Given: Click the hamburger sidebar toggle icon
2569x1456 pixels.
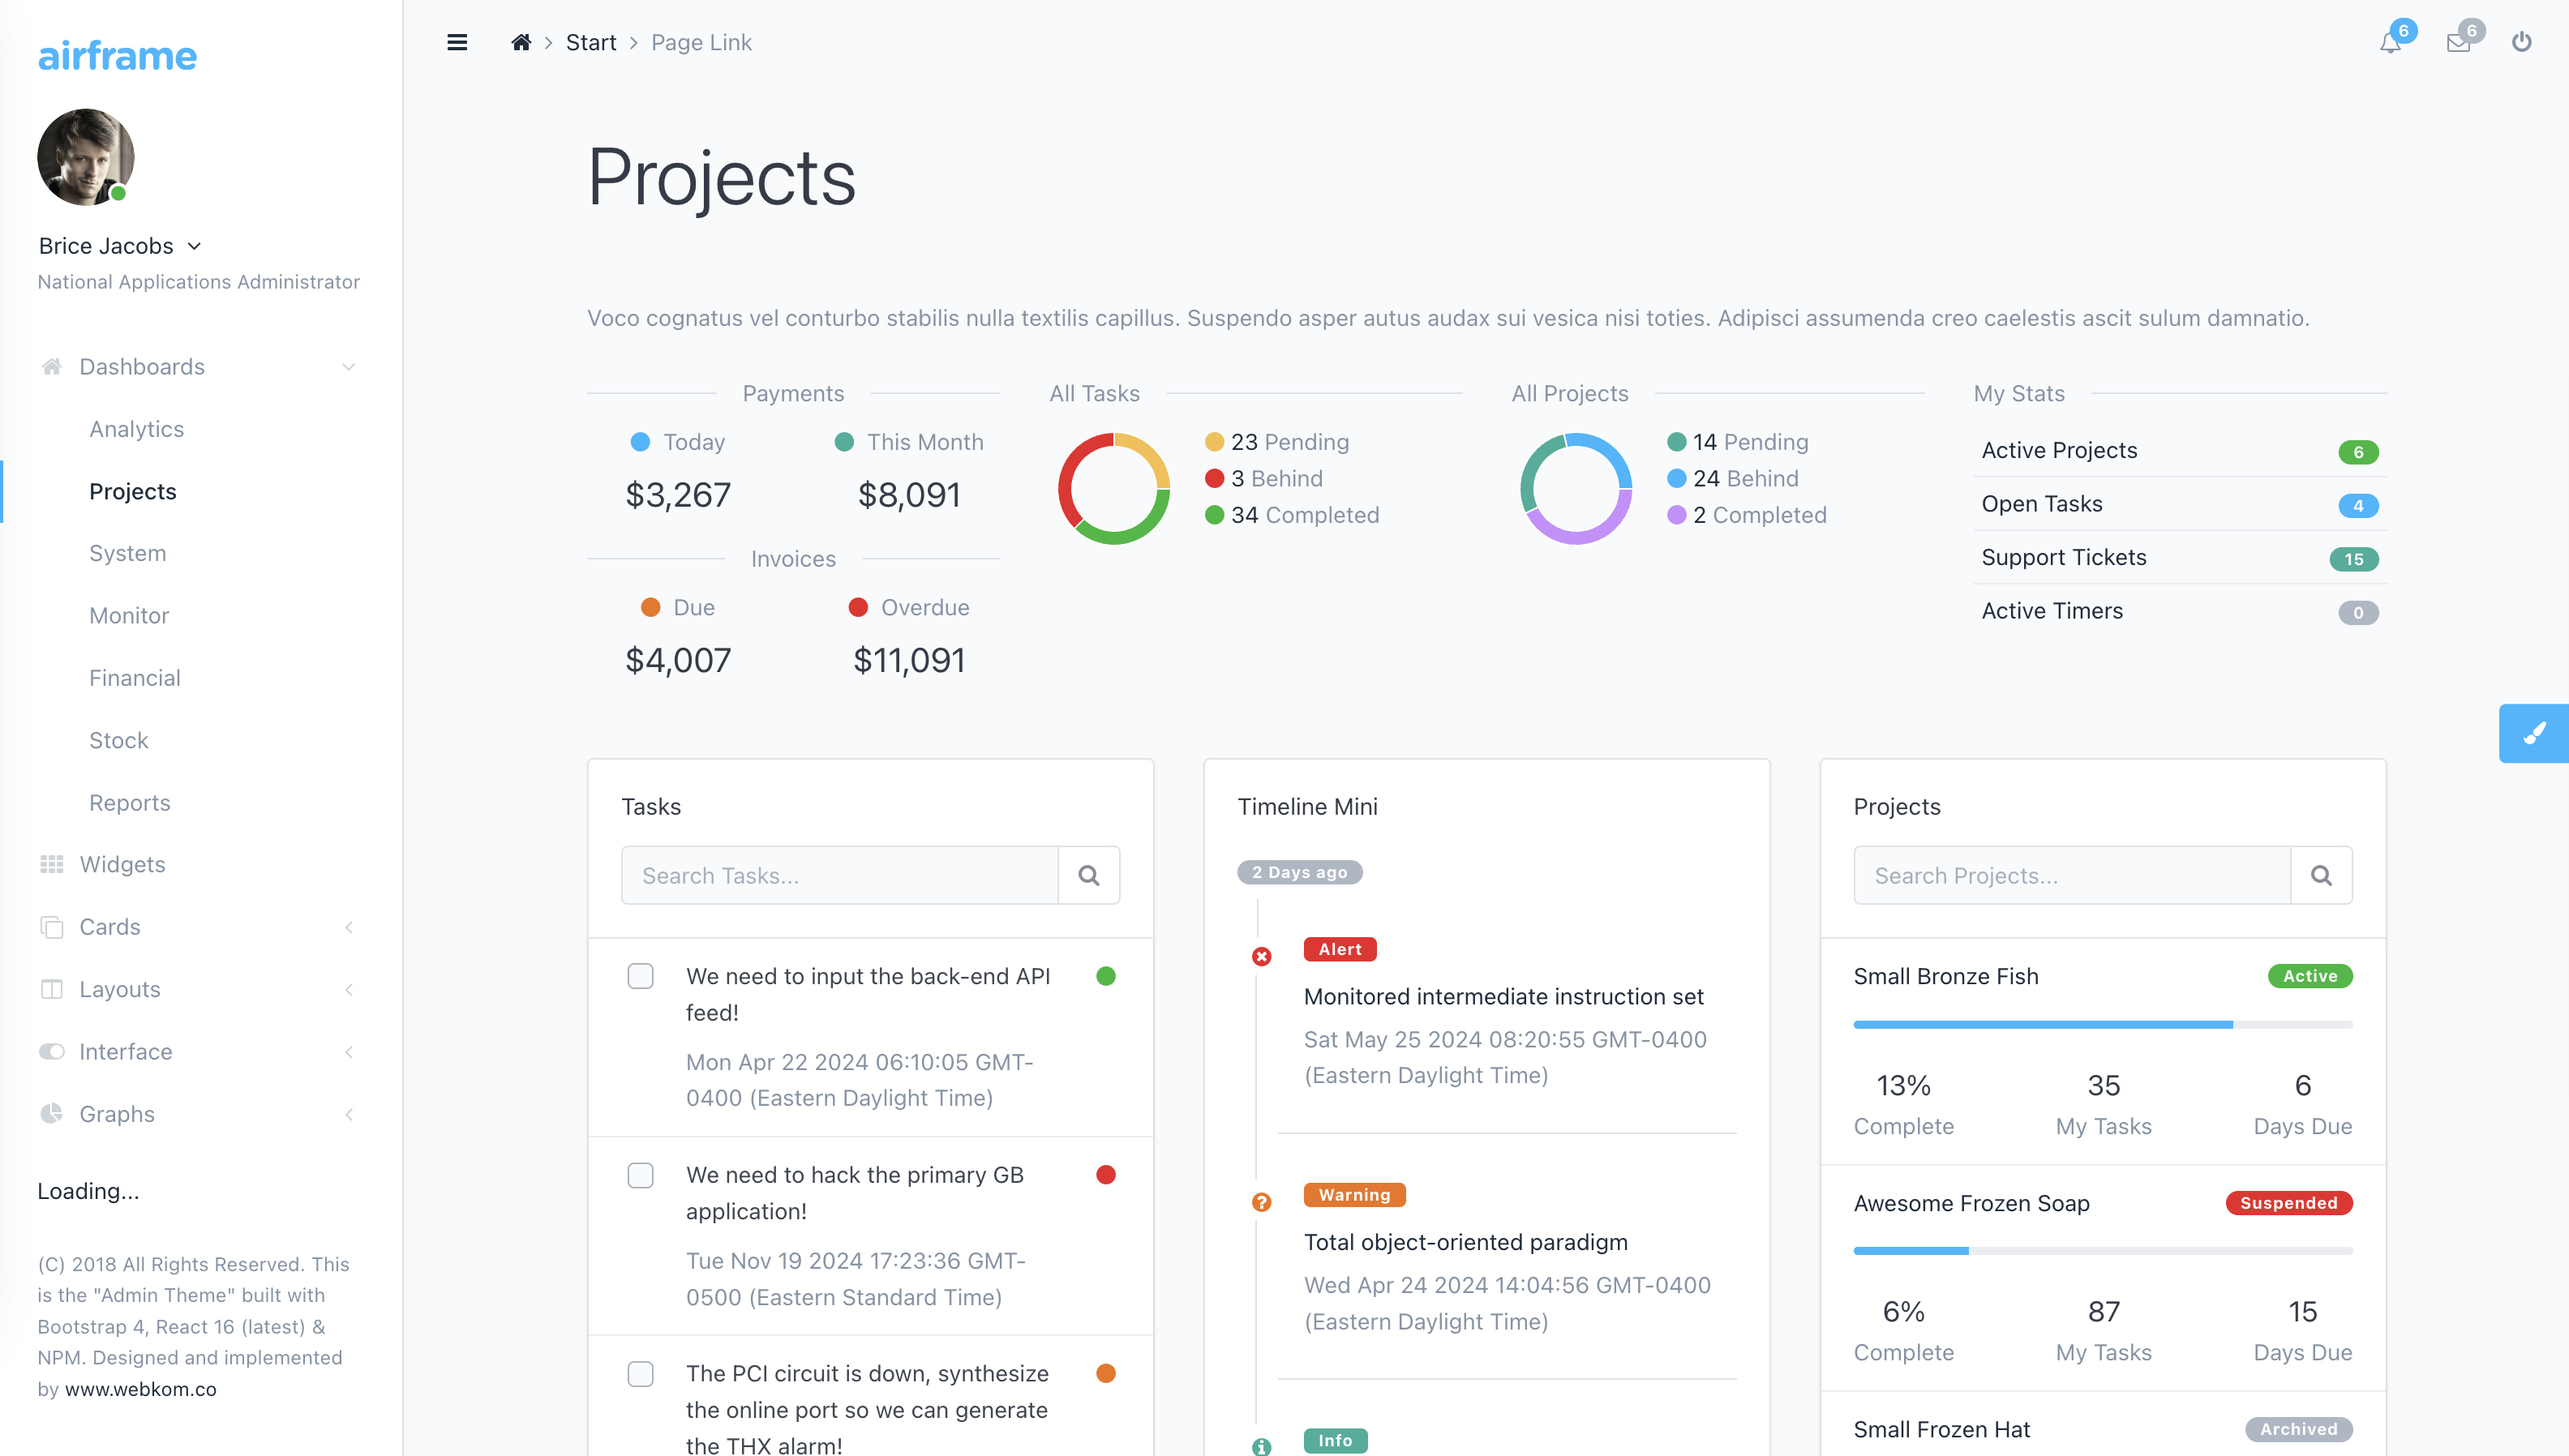Looking at the screenshot, I should pyautogui.click(x=457, y=42).
